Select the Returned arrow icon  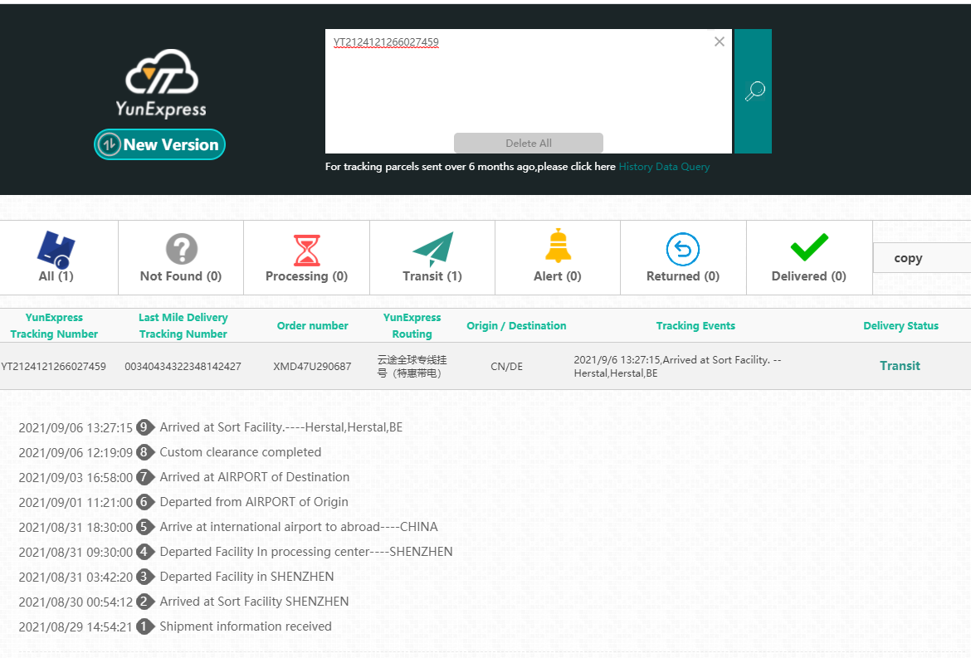coord(683,249)
